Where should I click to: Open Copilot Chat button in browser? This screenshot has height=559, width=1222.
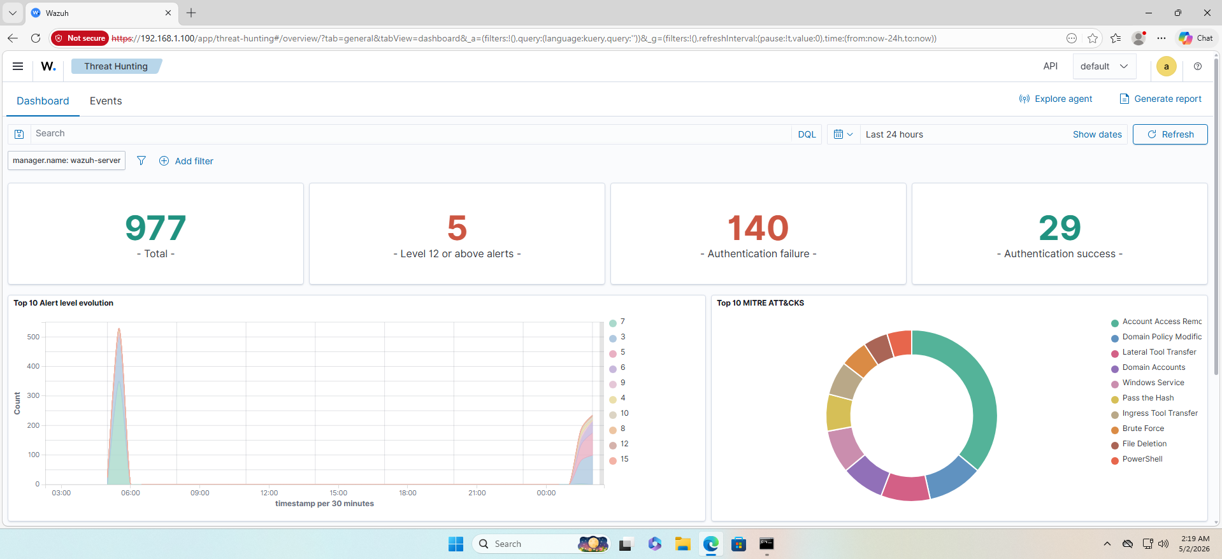pos(1195,38)
